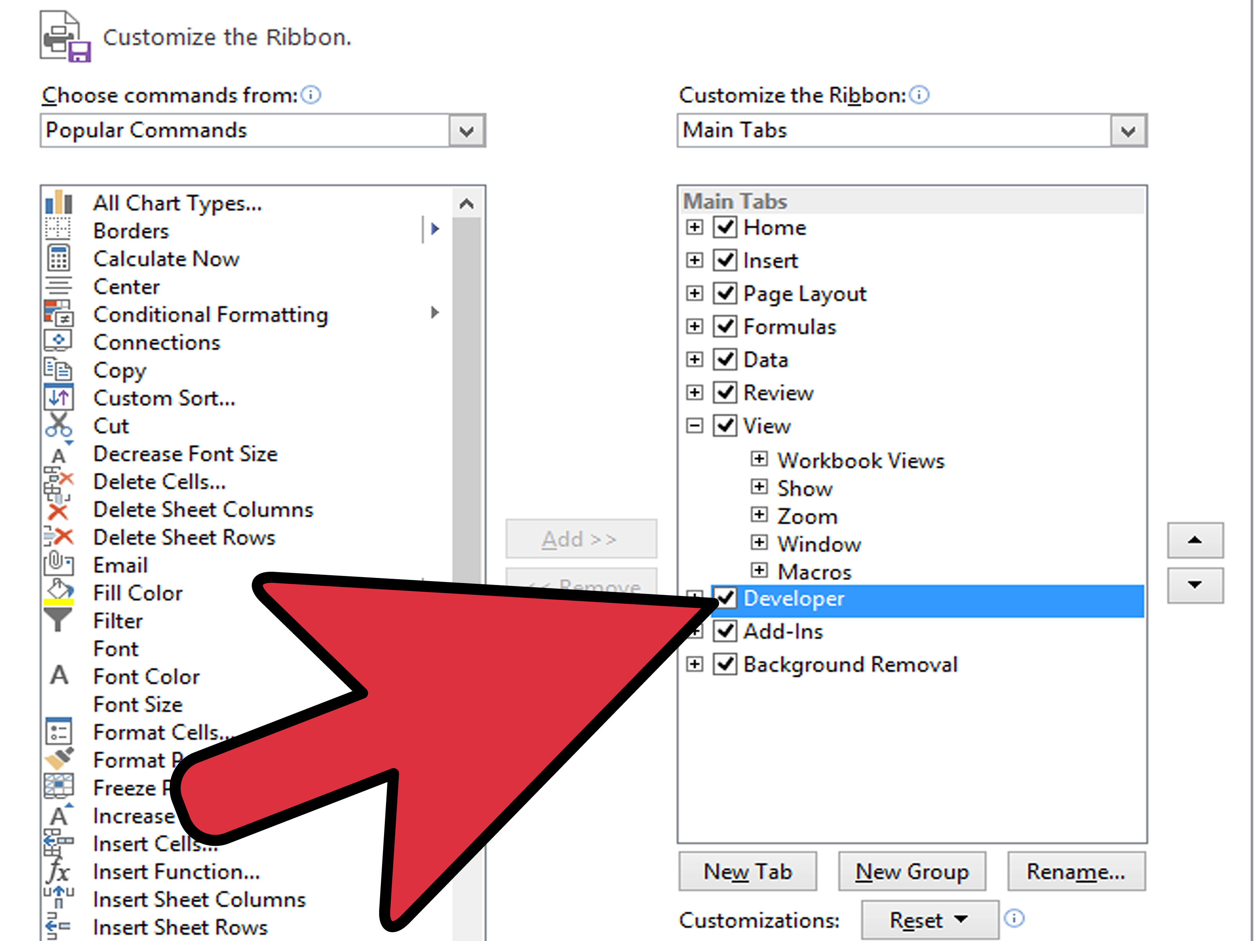Click the Move Up arrow button
The width and height of the screenshot is (1254, 941).
1194,540
